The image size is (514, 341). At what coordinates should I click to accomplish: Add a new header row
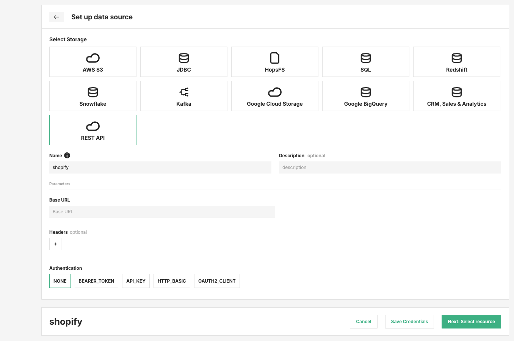tap(55, 244)
